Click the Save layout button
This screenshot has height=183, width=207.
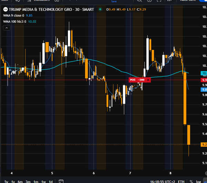(x=114, y=1)
